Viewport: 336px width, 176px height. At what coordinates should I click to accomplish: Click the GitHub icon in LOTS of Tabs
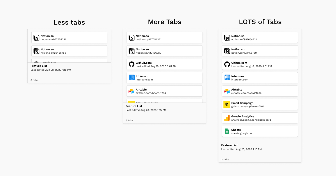(227, 64)
